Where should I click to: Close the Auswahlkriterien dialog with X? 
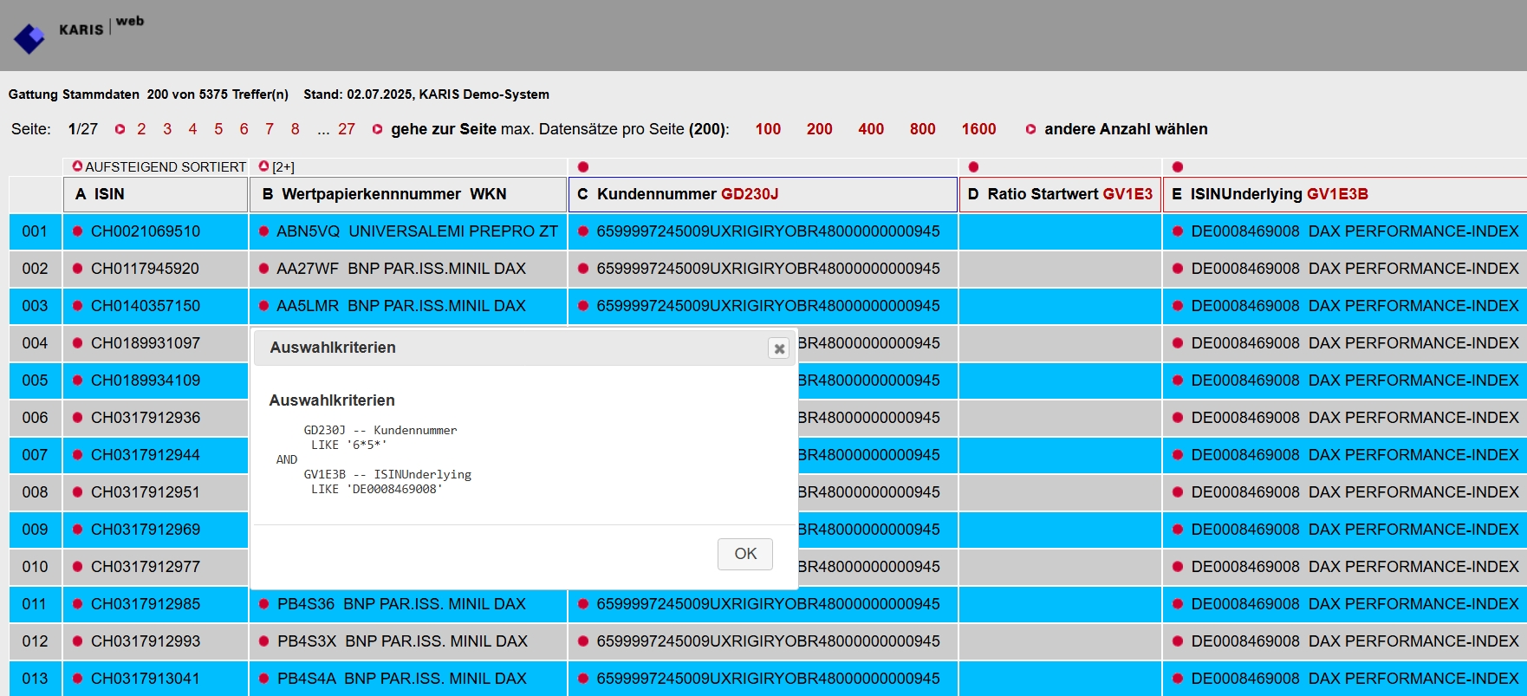click(x=779, y=348)
